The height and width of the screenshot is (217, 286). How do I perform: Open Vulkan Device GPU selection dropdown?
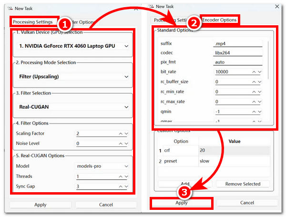point(73,46)
